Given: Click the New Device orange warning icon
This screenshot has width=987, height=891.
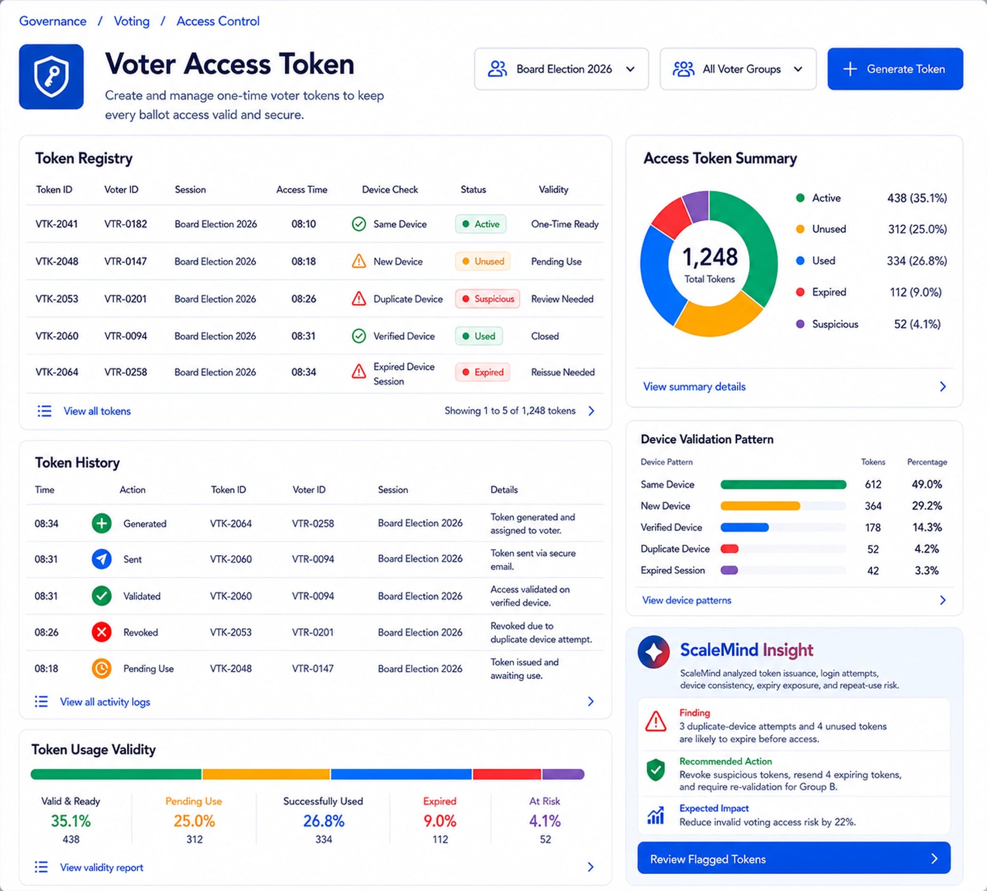Looking at the screenshot, I should (359, 261).
